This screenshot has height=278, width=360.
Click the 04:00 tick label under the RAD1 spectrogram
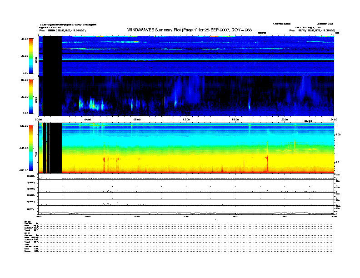pyautogui.click(x=88, y=119)
